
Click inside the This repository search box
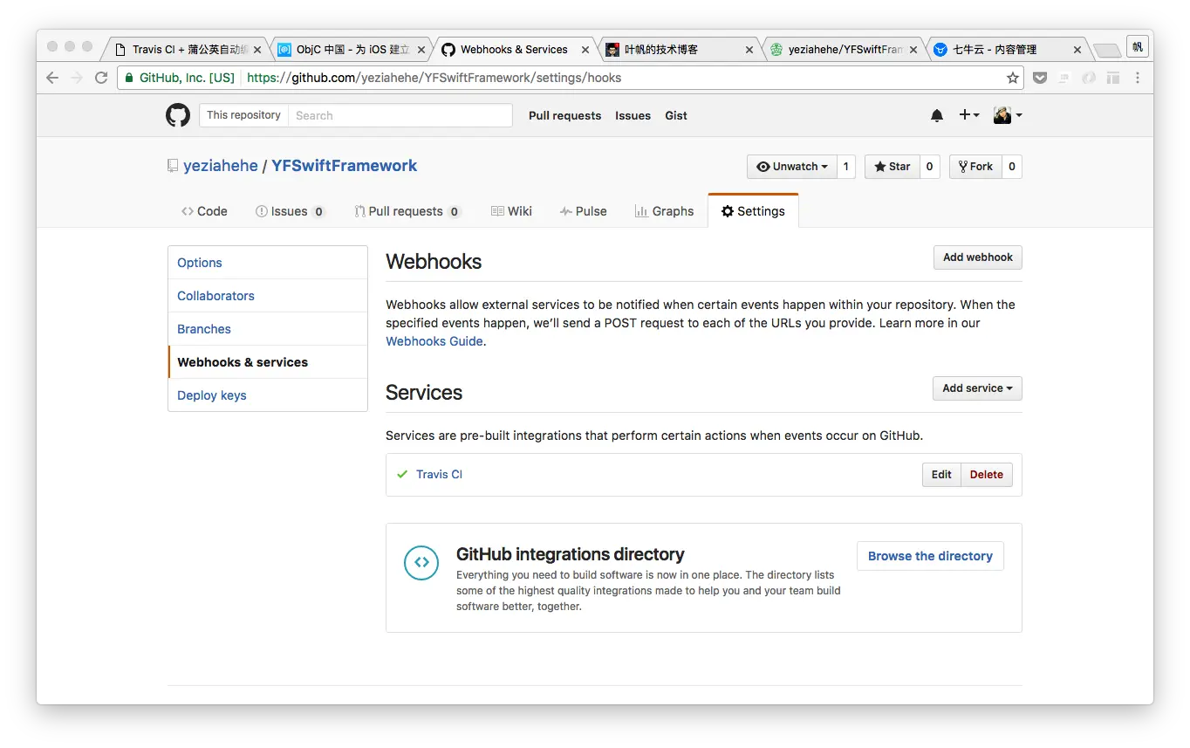click(401, 114)
